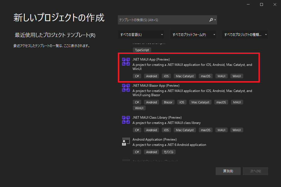Click the '.NET MAUI class library' description

tap(166, 123)
